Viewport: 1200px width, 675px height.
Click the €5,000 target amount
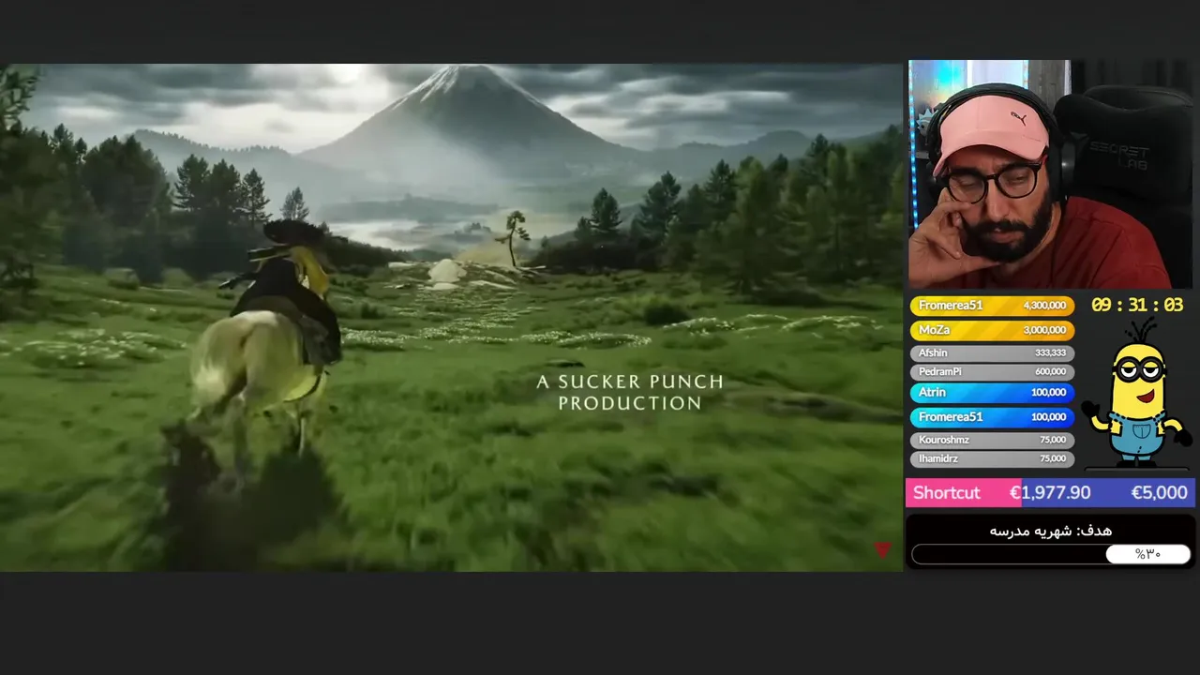[1160, 493]
